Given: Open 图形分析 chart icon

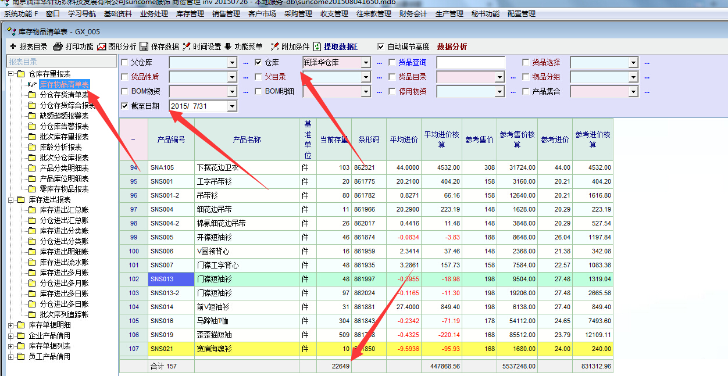Looking at the screenshot, I should point(102,46).
